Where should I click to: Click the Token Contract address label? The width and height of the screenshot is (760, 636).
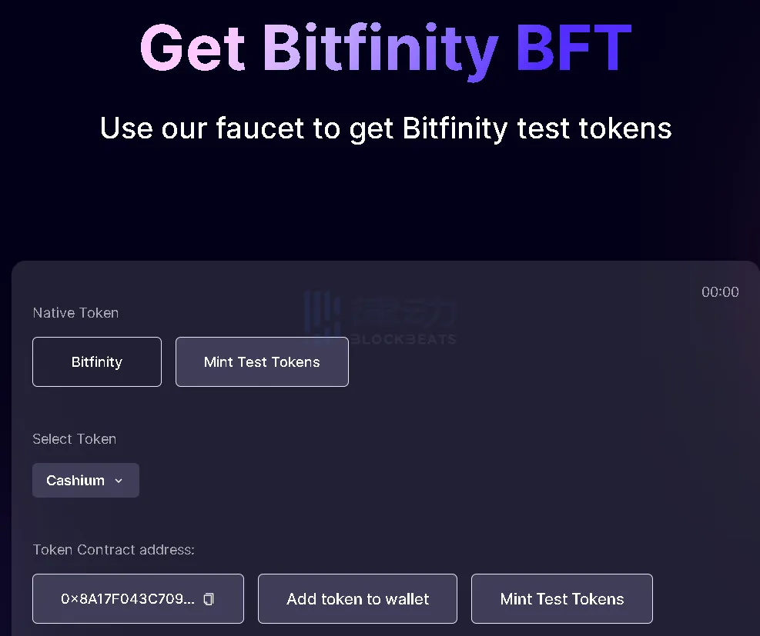point(113,550)
